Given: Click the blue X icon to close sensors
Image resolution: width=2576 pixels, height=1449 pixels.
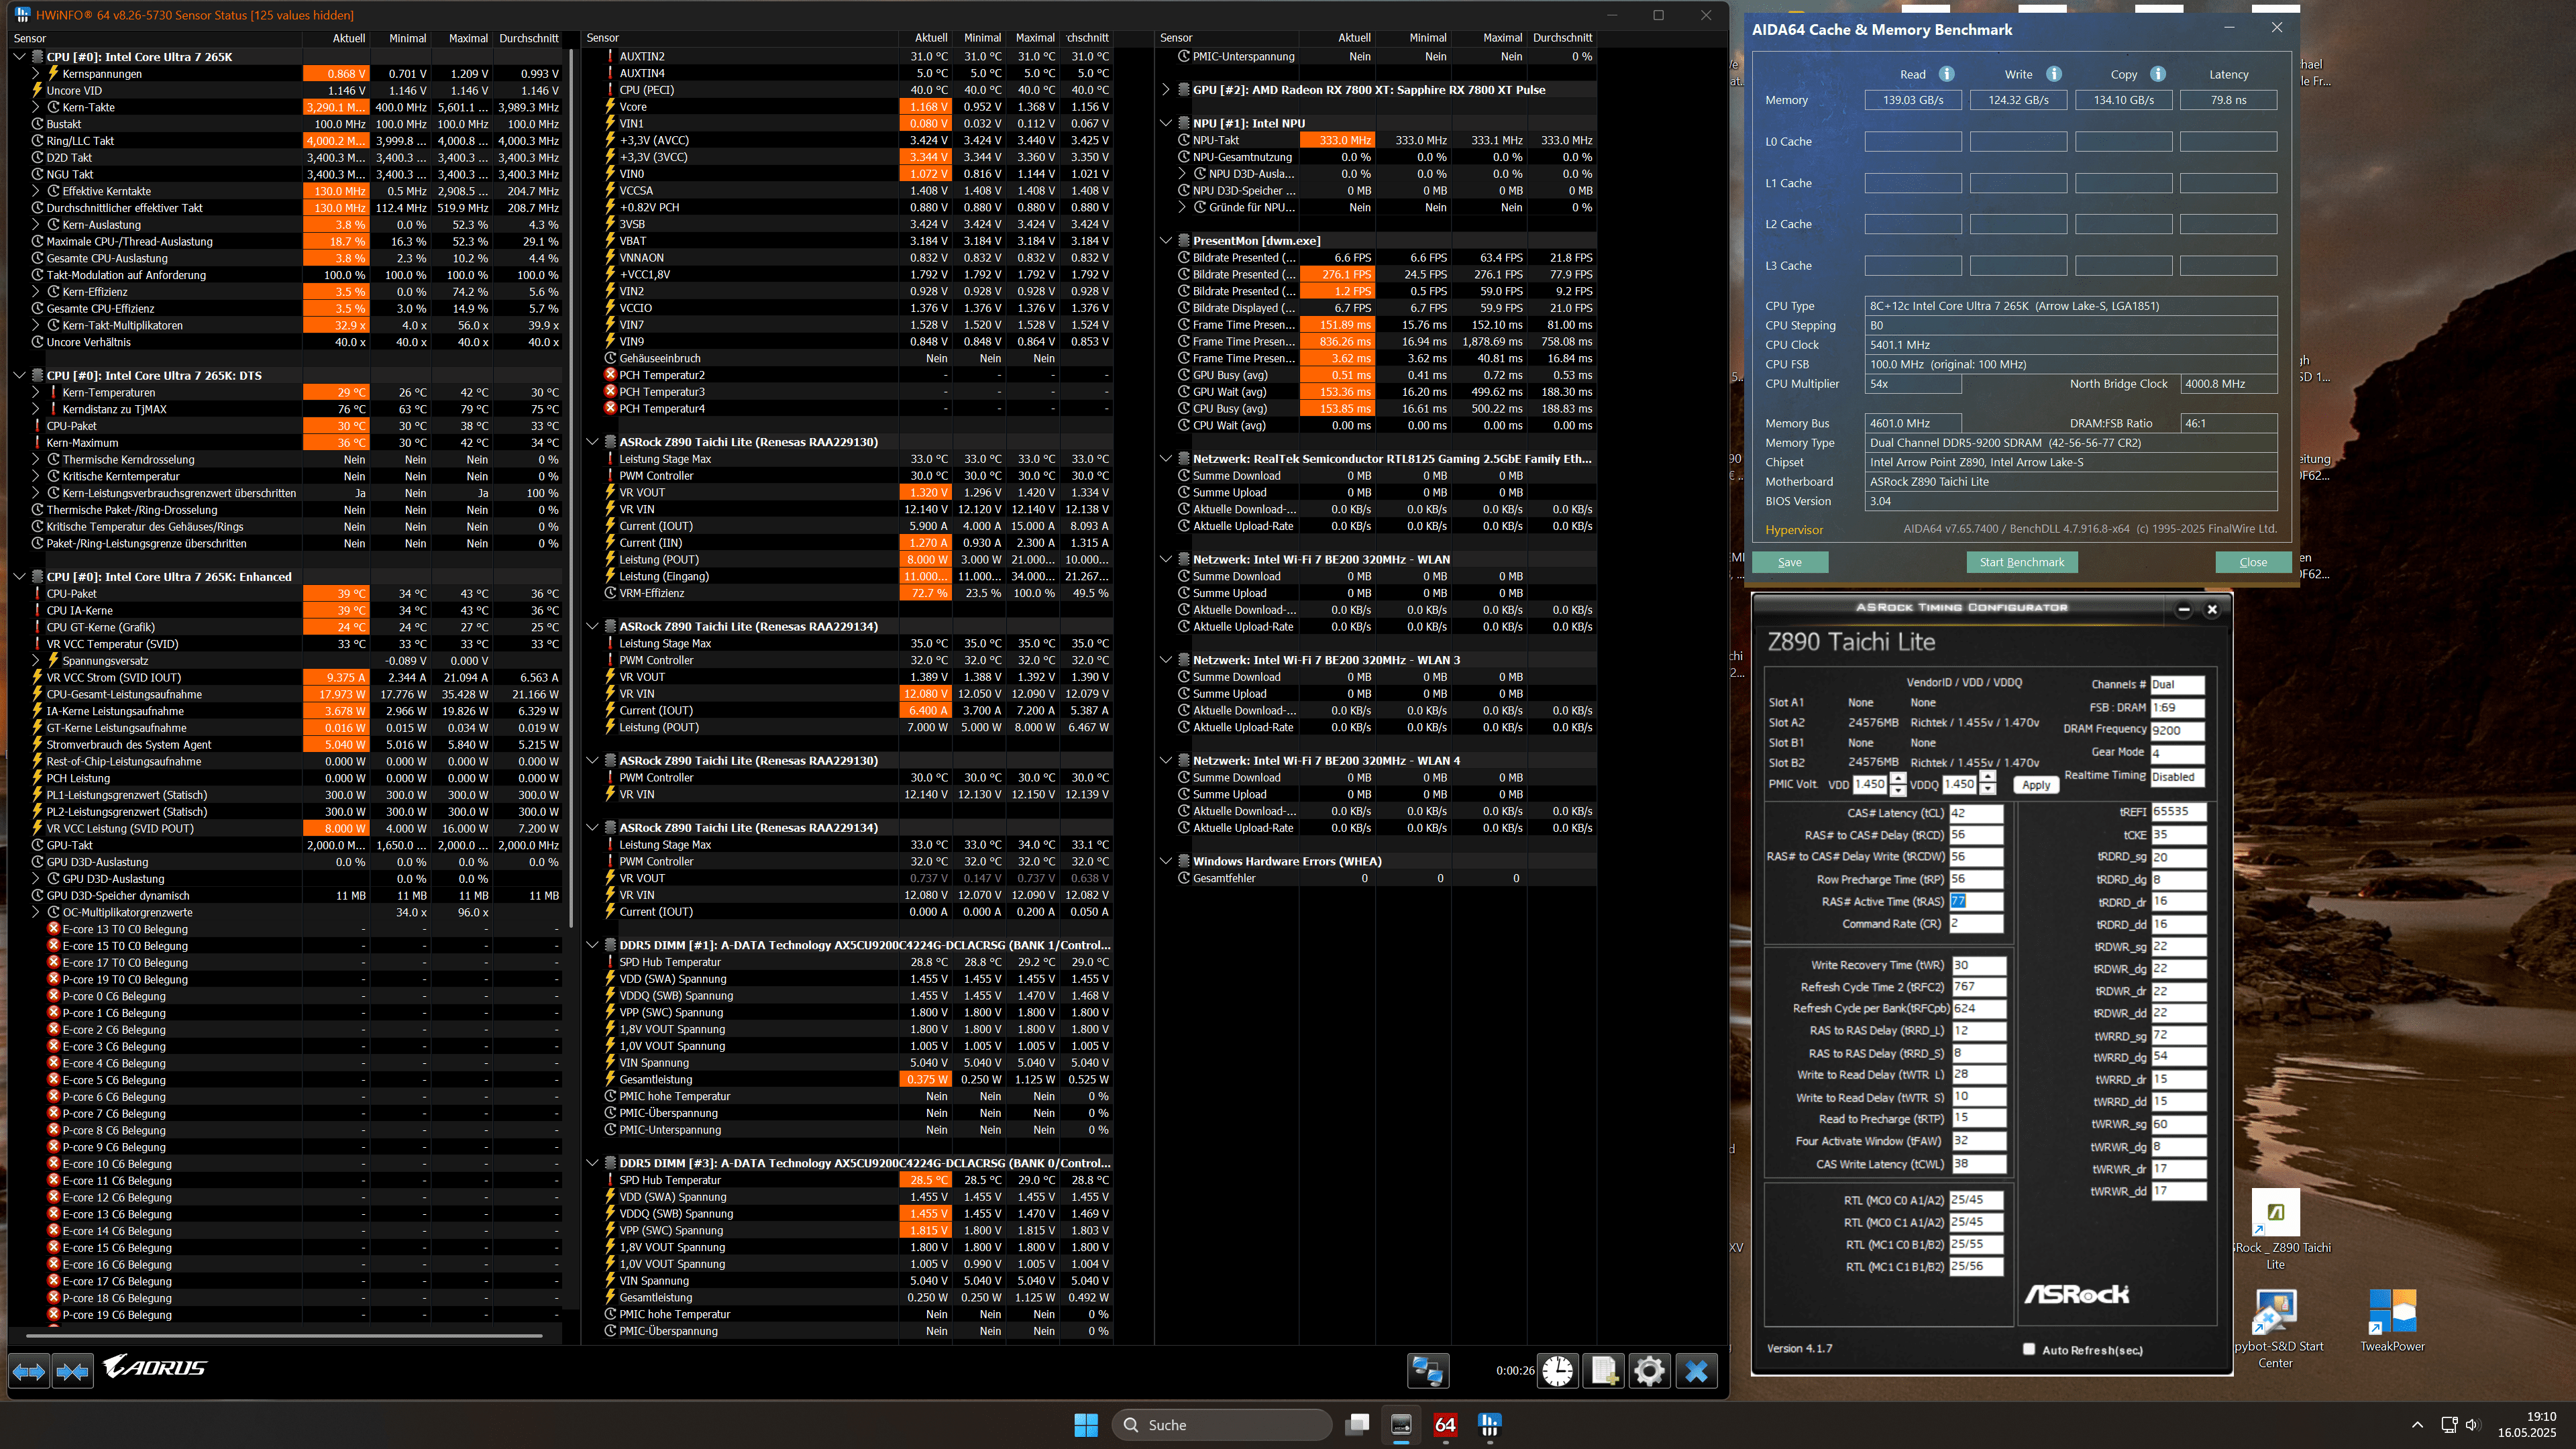Looking at the screenshot, I should [x=1696, y=1370].
